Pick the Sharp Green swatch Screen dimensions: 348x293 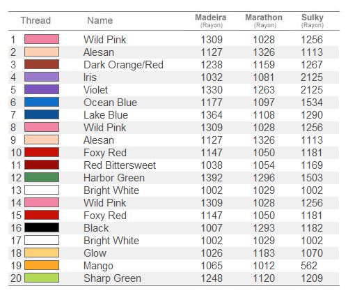point(42,278)
